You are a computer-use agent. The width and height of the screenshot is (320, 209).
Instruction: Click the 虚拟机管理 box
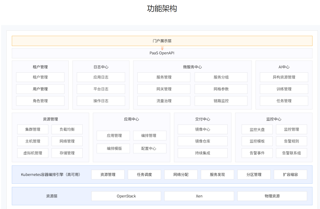coord(33,153)
